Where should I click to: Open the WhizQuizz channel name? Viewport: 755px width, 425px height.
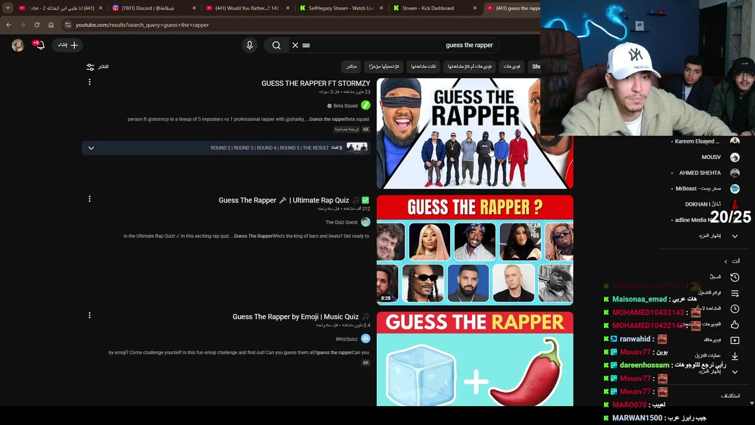347,339
